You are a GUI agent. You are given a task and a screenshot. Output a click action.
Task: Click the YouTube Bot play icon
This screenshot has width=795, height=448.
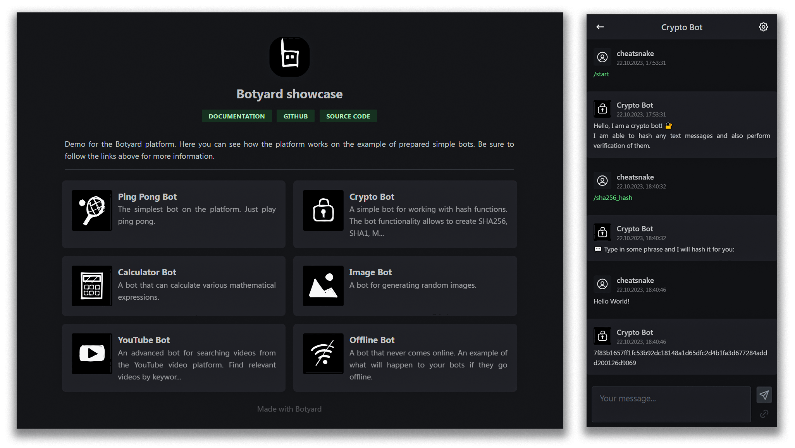(x=92, y=354)
